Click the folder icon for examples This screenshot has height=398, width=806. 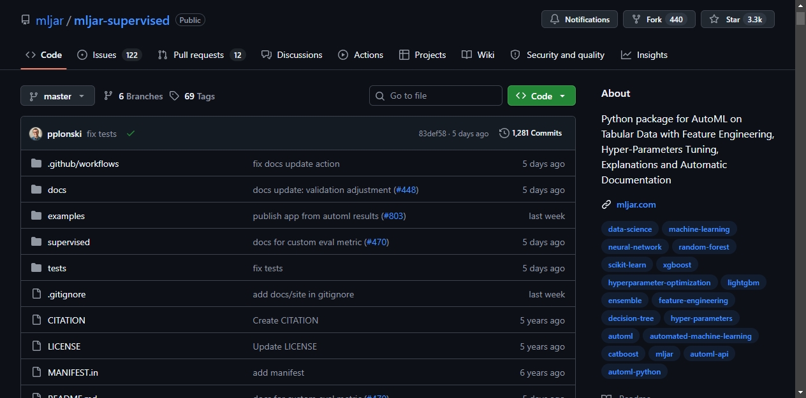(36, 216)
